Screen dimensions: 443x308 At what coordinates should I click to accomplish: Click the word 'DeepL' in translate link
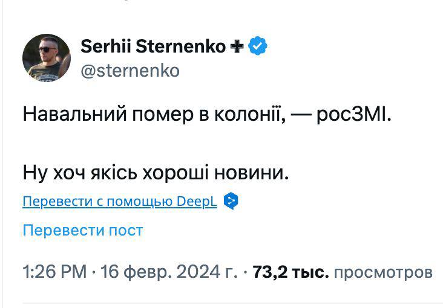coord(197,202)
